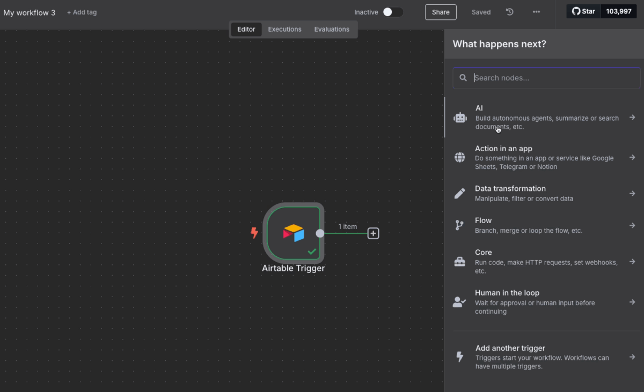The width and height of the screenshot is (644, 392).
Task: Click the plus connector after the Airtable Trigger
Action: pyautogui.click(x=374, y=233)
